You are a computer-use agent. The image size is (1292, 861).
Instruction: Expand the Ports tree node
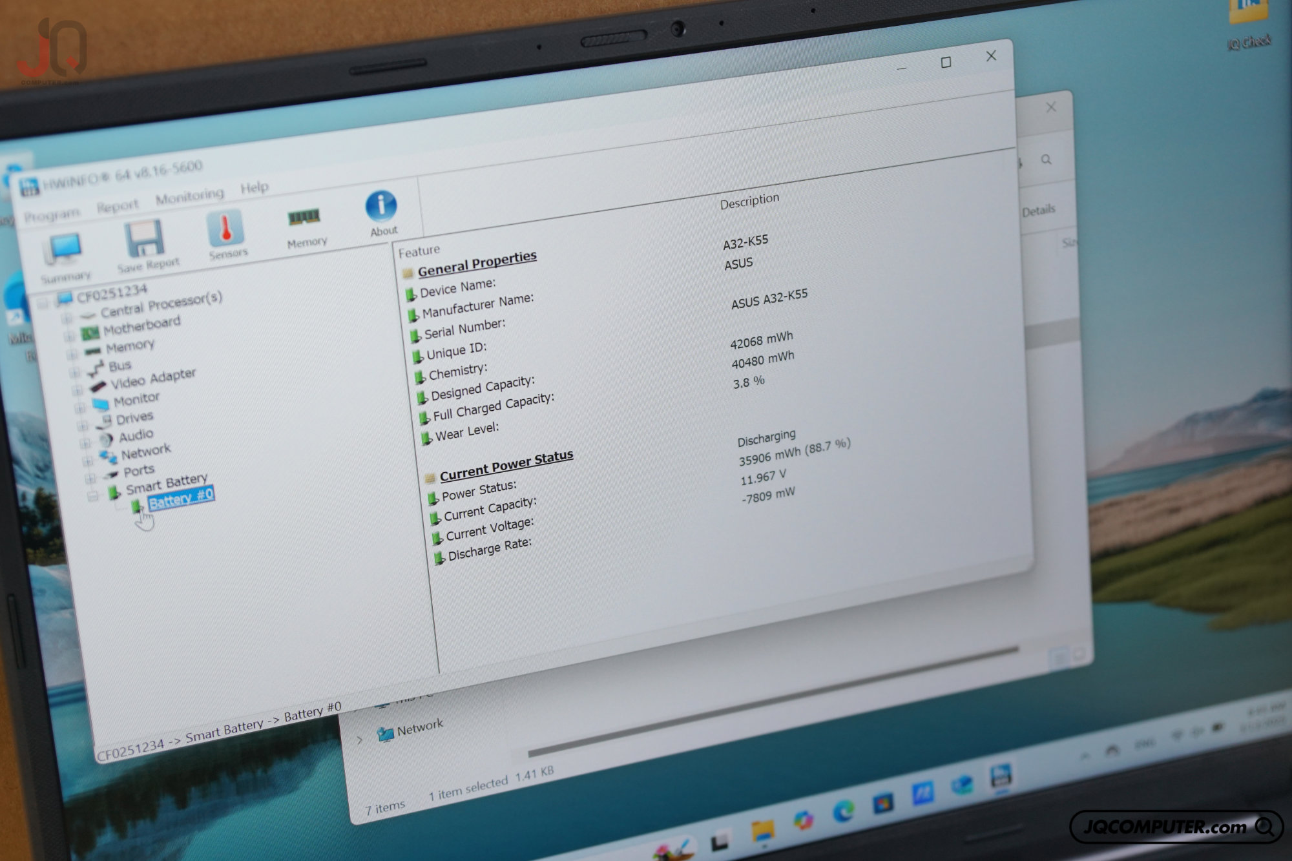coord(90,479)
